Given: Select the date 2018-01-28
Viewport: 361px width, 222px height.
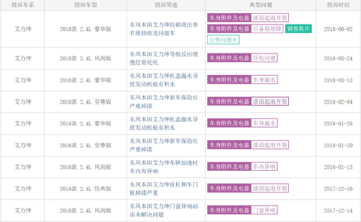Looking at the screenshot, I should [x=338, y=123].
